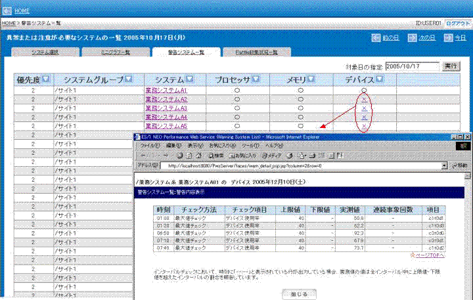Click the 次の日 next day icon
The image size is (473, 300).
click(412, 37)
